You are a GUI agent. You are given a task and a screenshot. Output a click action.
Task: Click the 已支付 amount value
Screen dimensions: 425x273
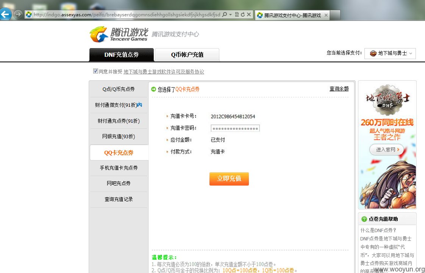[218, 140]
